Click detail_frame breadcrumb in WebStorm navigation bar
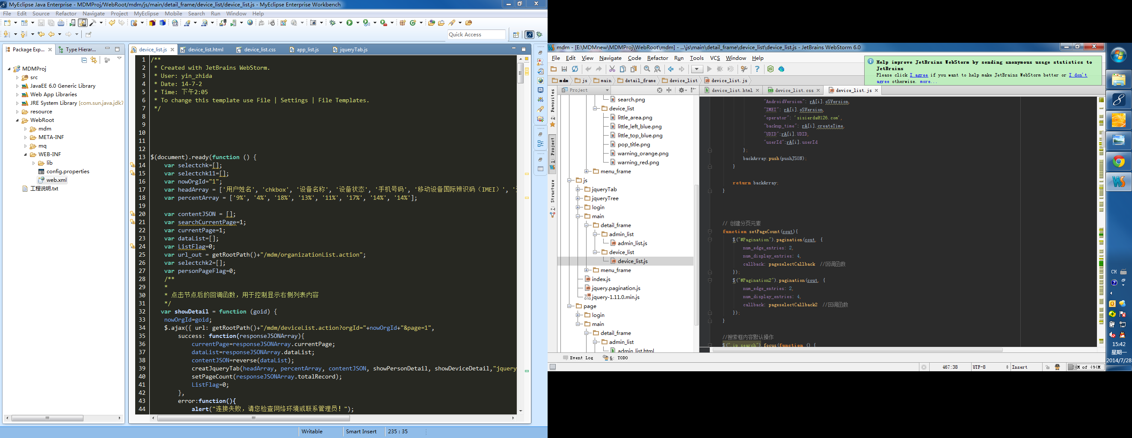 [637, 81]
